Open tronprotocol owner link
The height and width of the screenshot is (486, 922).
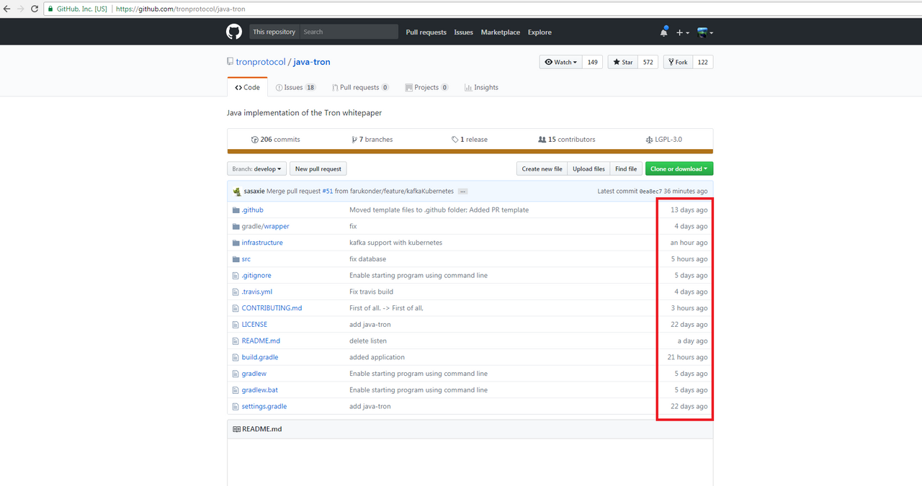[261, 62]
